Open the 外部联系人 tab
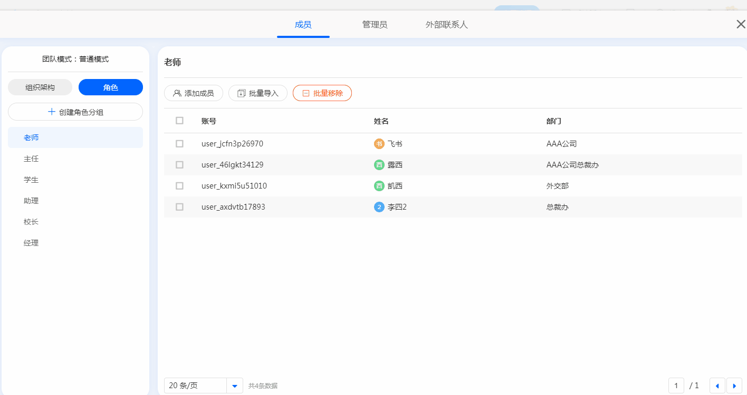 pyautogui.click(x=446, y=25)
